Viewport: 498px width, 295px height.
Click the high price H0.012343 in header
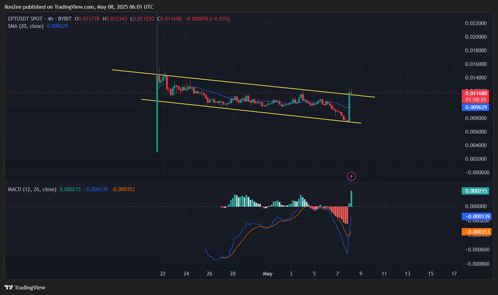[x=115, y=19]
